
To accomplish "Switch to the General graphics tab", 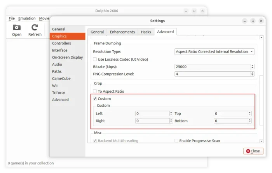I will (97, 32).
